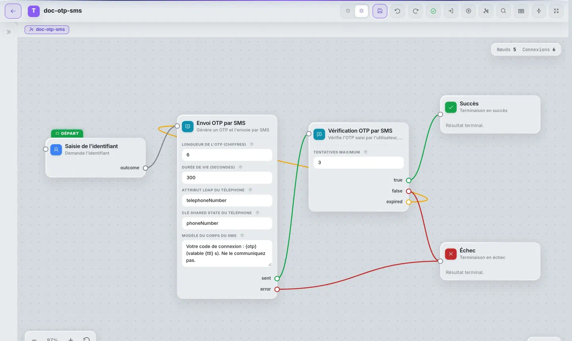
Task: Click help icon beside Tentatives maximum
Action: coord(365,152)
